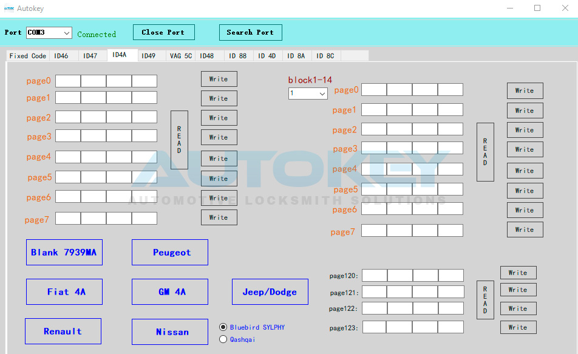
Task: Click first field of page120
Action: (x=375, y=276)
